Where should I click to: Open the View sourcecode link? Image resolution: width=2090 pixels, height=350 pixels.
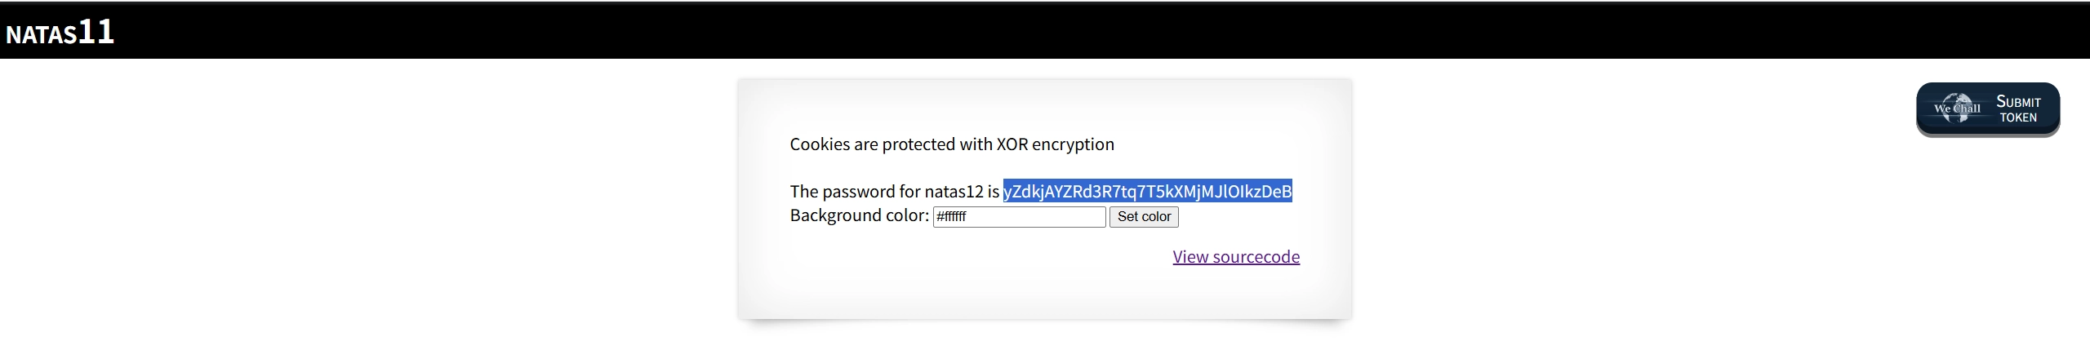[x=1235, y=257]
